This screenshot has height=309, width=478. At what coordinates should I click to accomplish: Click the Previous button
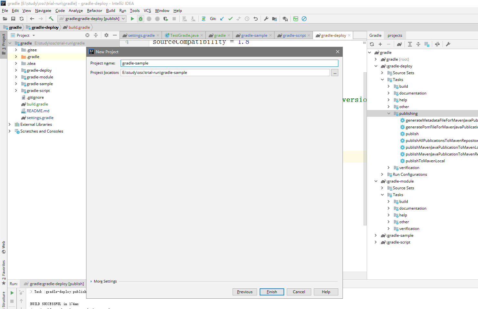(244, 292)
